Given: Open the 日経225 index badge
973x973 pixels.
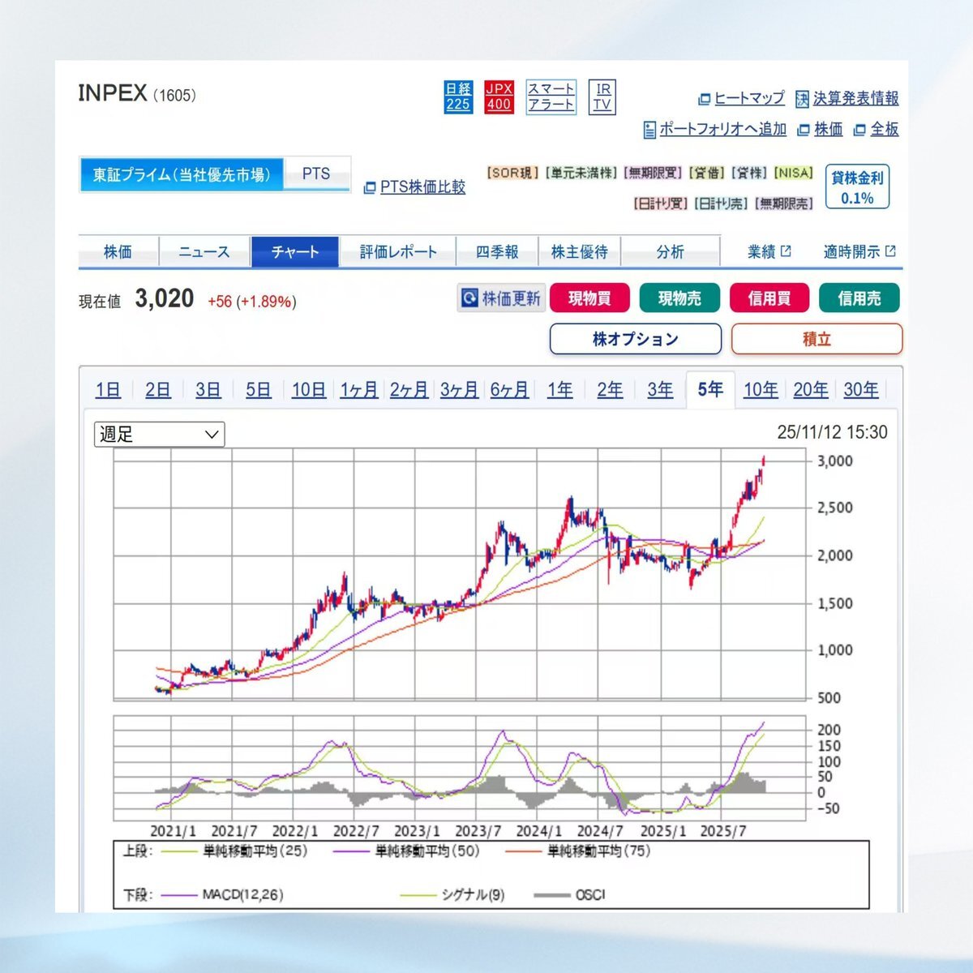Looking at the screenshot, I should click(x=458, y=97).
